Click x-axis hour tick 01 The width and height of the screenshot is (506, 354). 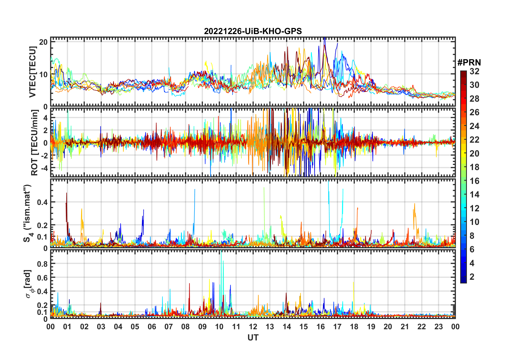pos(67,327)
